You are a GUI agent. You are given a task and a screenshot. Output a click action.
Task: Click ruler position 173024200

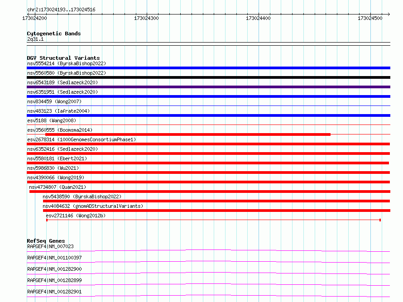35,18
